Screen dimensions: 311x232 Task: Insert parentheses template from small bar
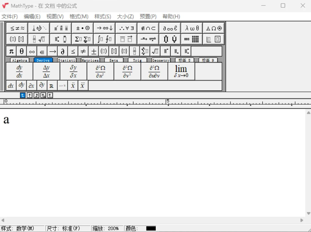pyautogui.click(x=104, y=51)
